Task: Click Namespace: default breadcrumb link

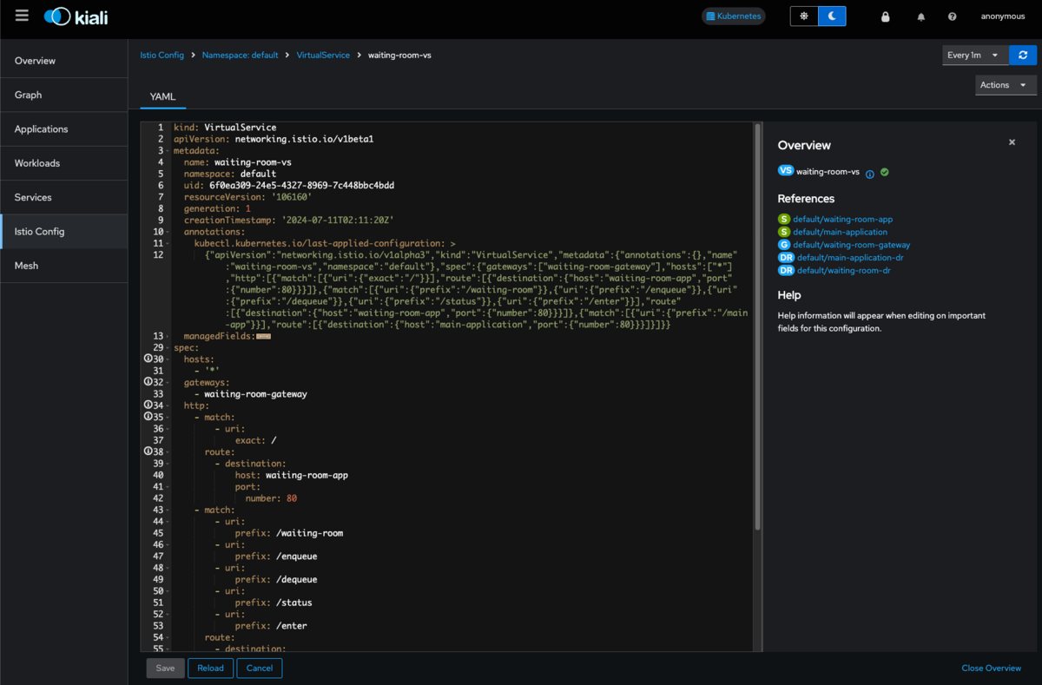Action: click(241, 55)
